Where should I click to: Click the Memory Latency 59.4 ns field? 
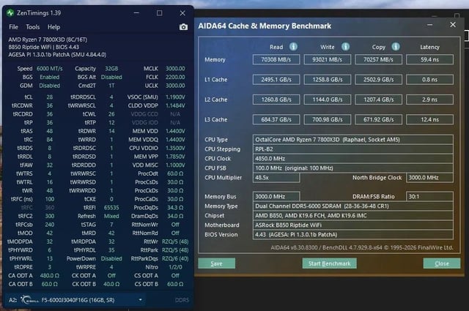click(x=429, y=59)
